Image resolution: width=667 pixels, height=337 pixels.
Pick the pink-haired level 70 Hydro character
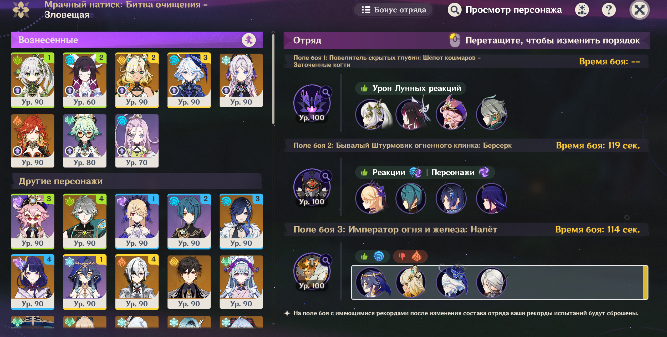click(x=137, y=141)
